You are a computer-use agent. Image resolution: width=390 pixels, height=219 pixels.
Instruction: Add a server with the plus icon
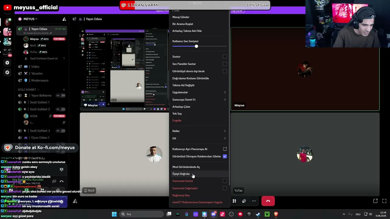[7, 63]
